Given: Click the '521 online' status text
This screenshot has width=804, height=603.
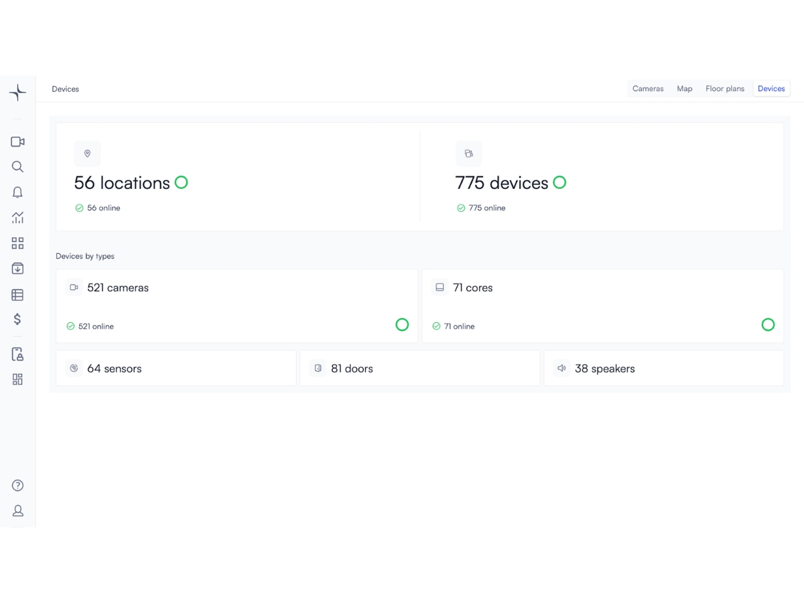Looking at the screenshot, I should [x=96, y=326].
